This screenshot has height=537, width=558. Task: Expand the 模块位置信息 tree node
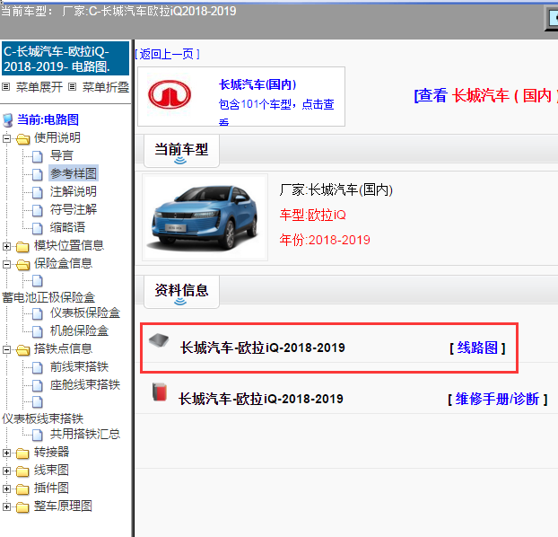click(x=6, y=246)
